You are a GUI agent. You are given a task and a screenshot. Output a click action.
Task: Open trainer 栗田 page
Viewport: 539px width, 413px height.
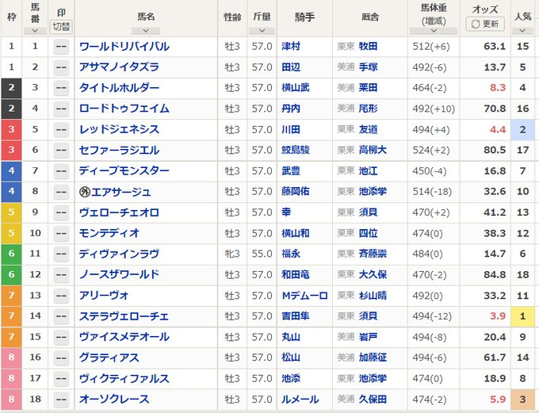click(x=368, y=88)
